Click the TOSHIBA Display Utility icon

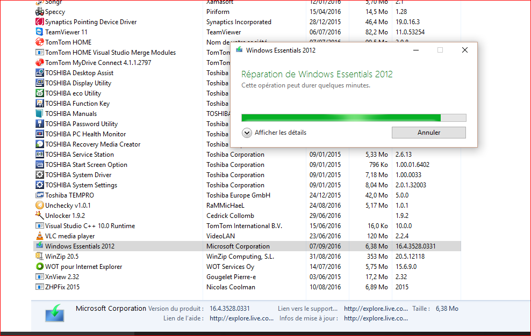(40, 83)
